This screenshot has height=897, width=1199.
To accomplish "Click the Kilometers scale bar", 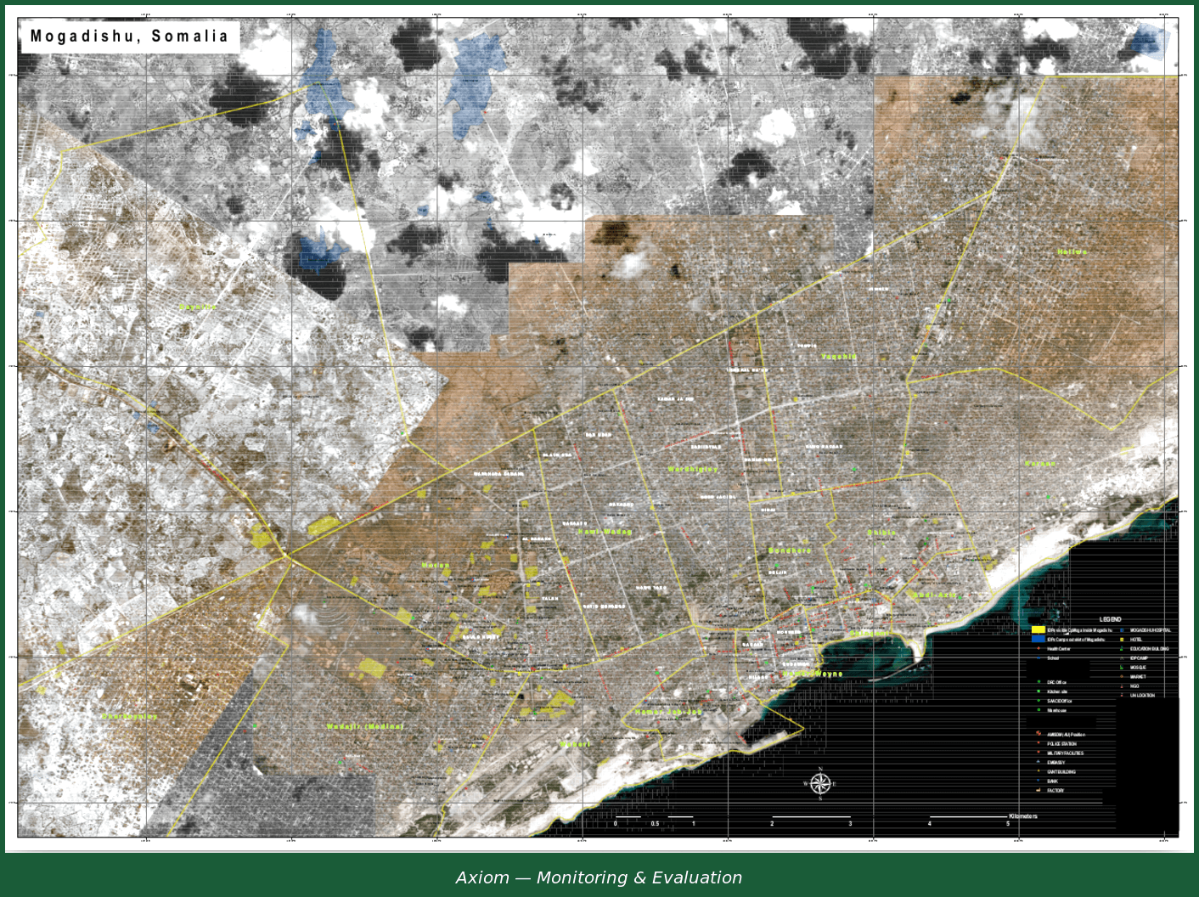I will tap(825, 821).
